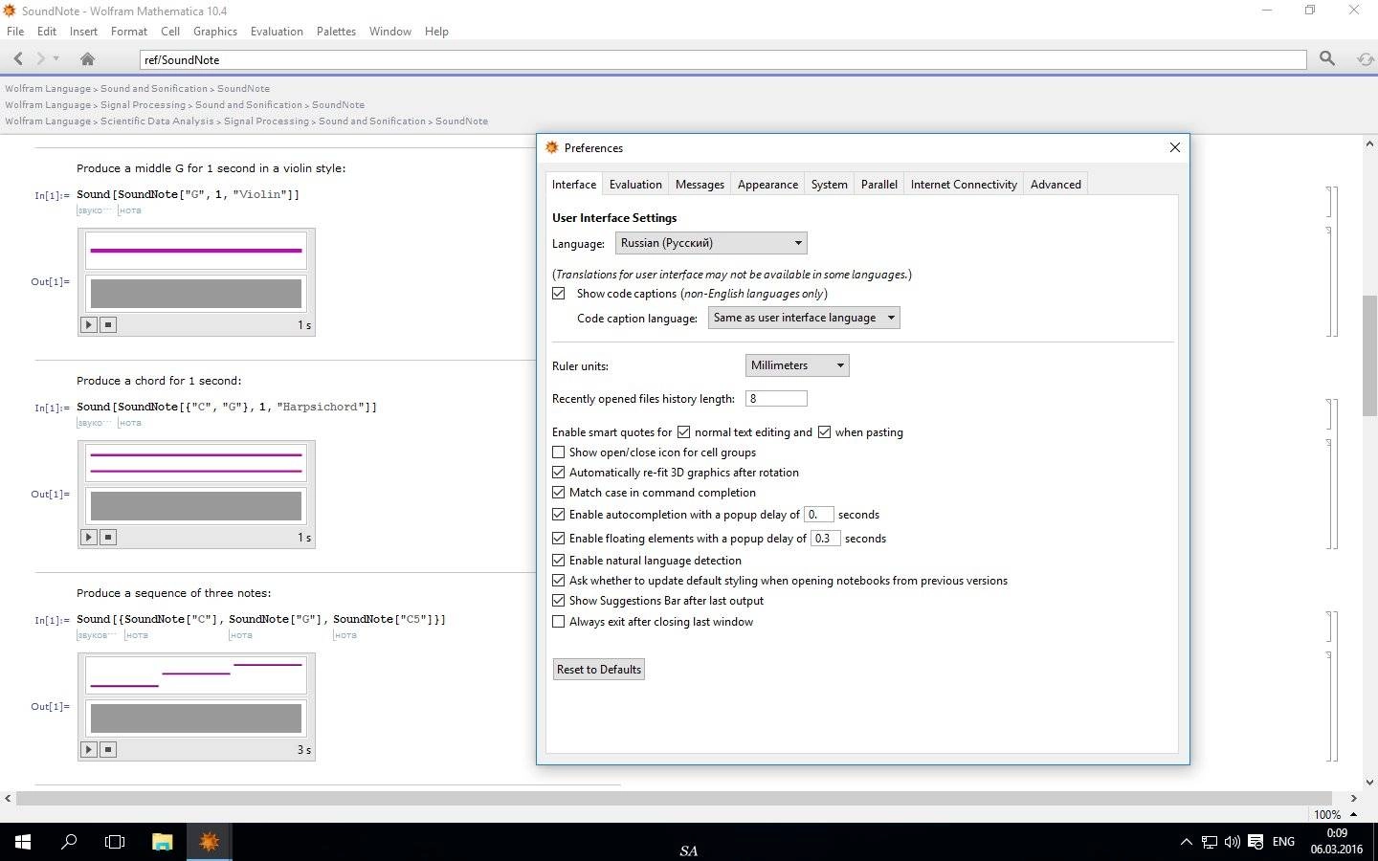1378x861 pixels.
Task: Stop the Harpsichord chord sound
Action: (108, 537)
